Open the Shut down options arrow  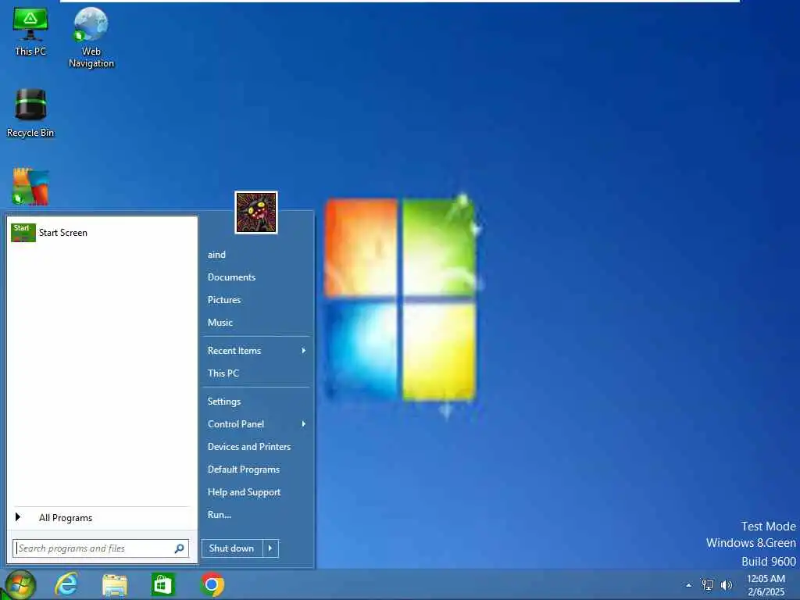[x=270, y=548]
